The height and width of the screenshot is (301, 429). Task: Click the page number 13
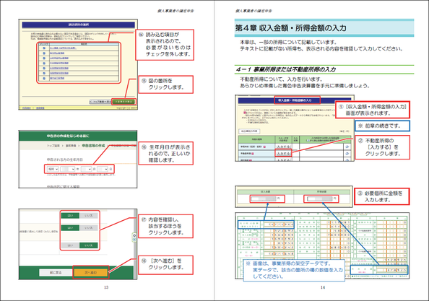[106, 287]
